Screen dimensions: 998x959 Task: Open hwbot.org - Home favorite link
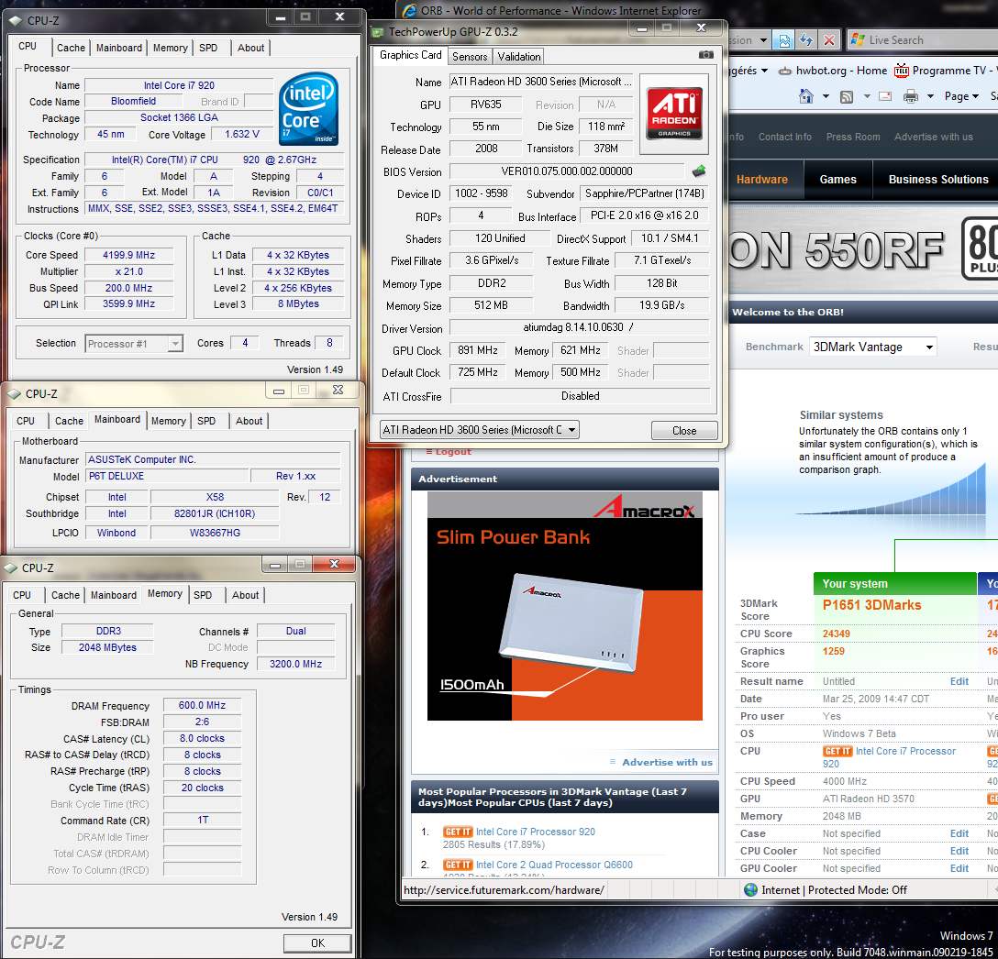pos(841,71)
